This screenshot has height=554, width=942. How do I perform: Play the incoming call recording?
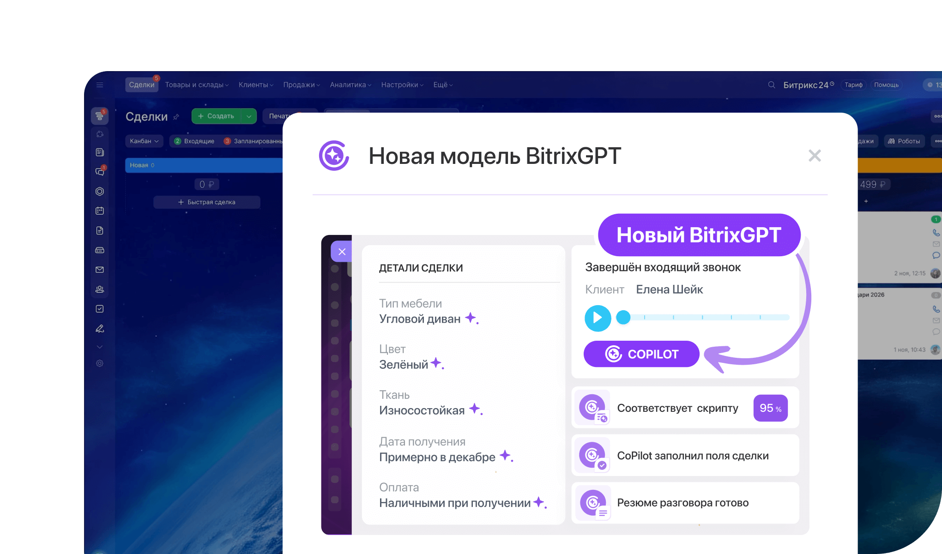(x=598, y=318)
